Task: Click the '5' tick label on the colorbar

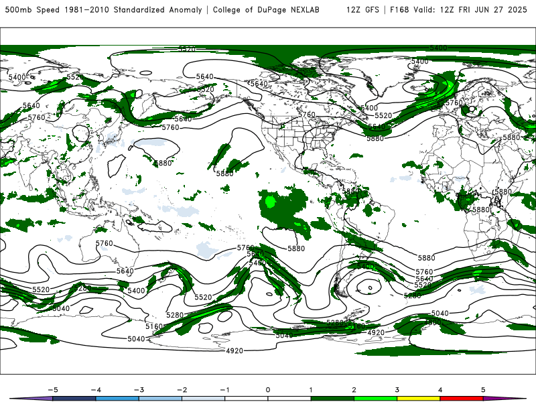Action: pyautogui.click(x=483, y=390)
